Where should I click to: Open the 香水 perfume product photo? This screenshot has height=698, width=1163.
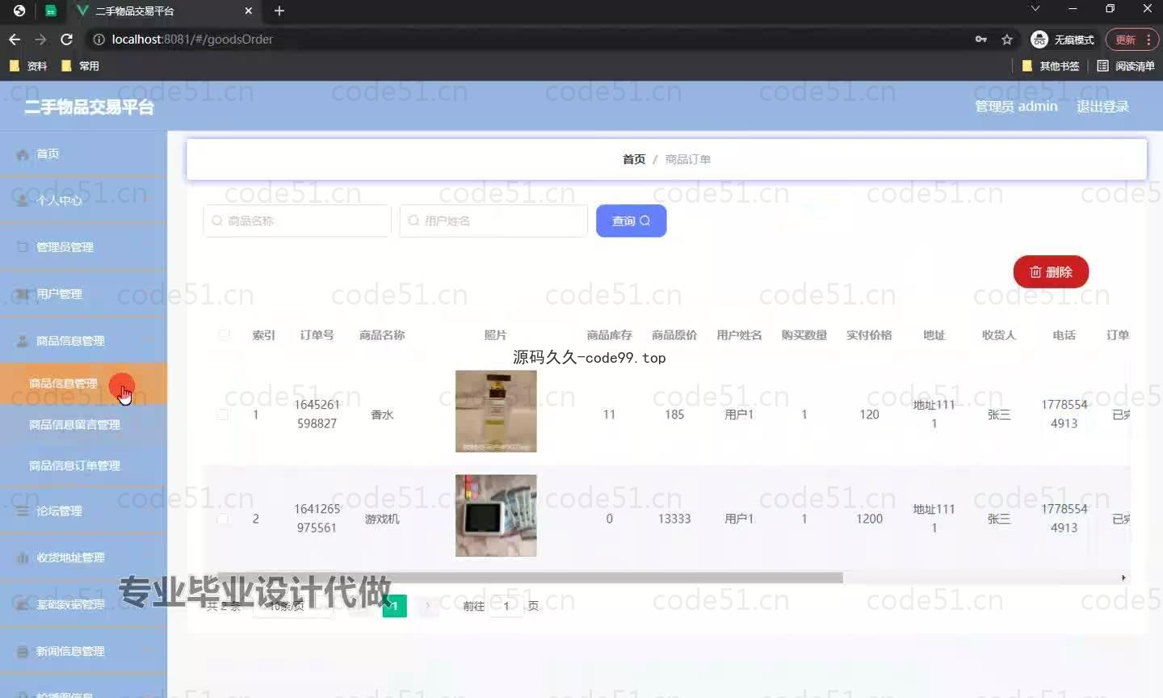pyautogui.click(x=496, y=411)
